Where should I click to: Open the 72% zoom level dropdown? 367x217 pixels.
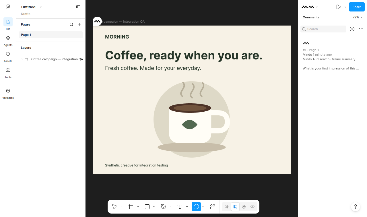[357, 17]
